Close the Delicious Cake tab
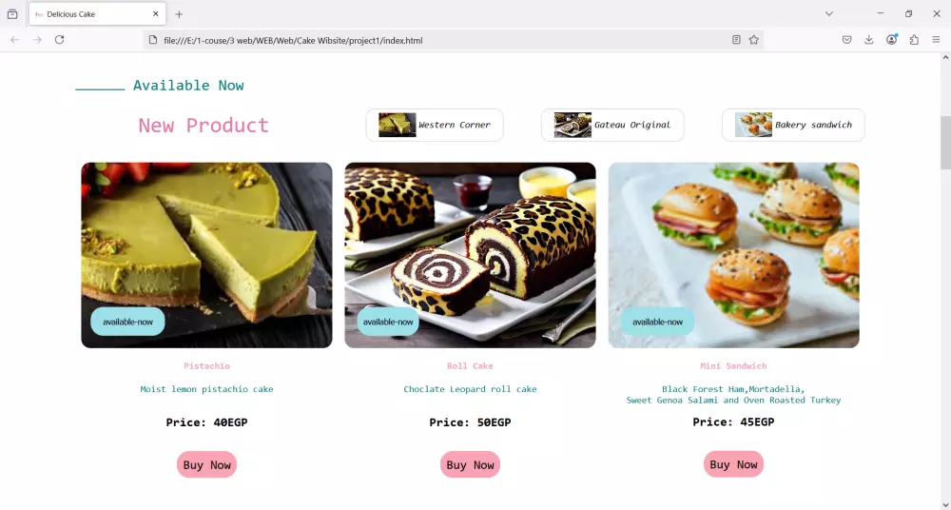Screen dimensions: 951x510 156,14
